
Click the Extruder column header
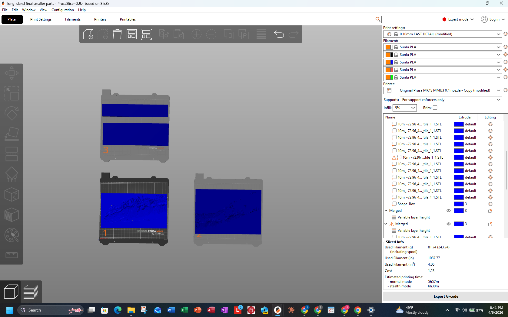coord(465,117)
